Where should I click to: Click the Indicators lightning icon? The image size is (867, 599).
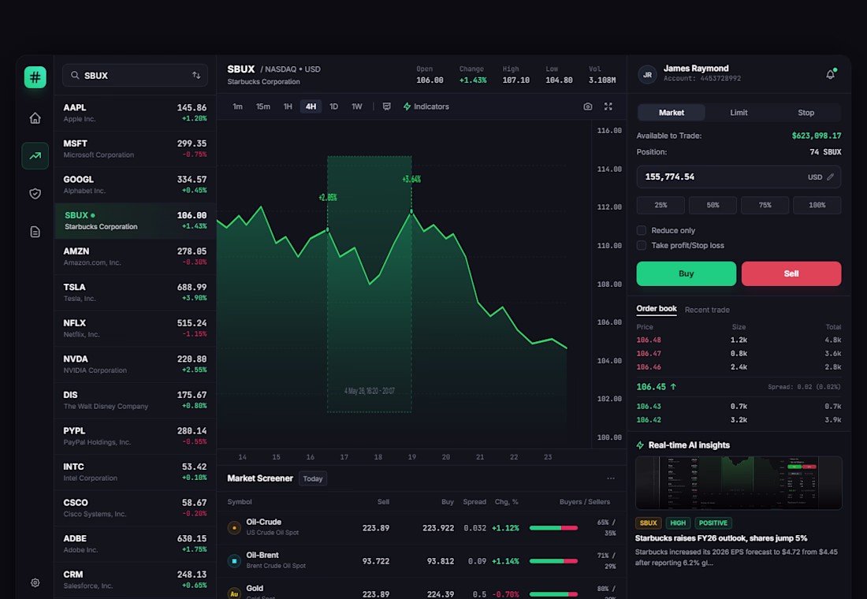407,106
